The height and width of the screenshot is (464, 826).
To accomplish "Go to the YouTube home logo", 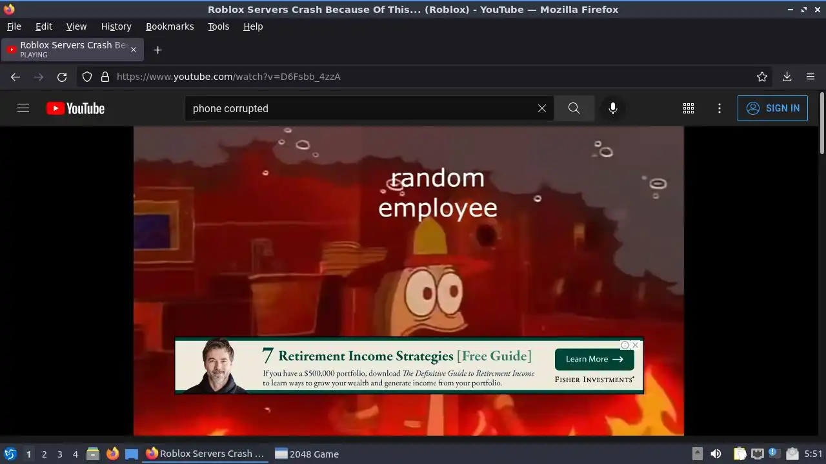I will click(x=76, y=108).
